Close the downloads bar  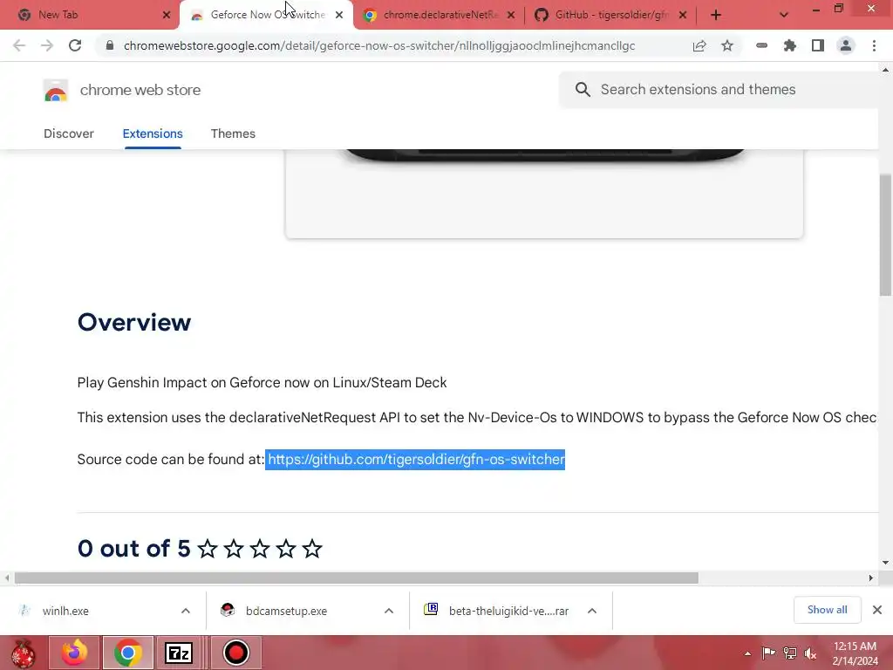tap(877, 610)
